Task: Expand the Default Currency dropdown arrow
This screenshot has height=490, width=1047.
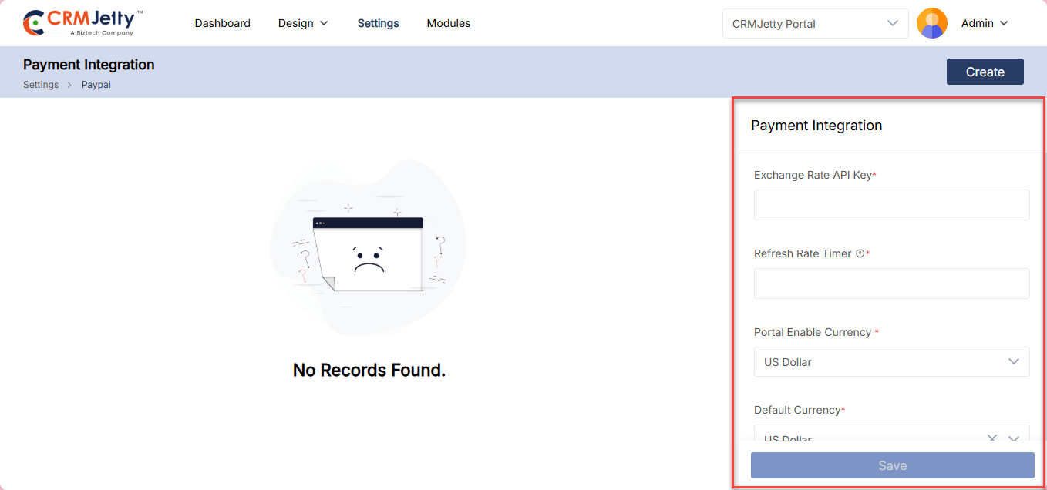Action: pos(1014,438)
